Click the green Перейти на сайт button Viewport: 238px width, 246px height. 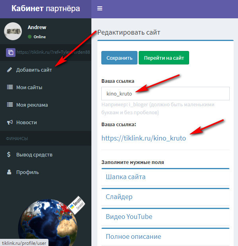(164, 58)
